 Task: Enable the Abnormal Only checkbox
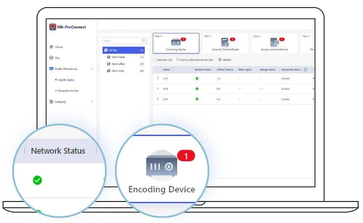tap(155, 60)
